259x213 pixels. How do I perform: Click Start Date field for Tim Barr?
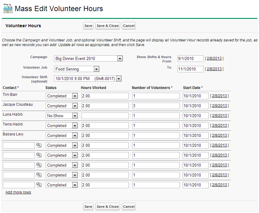pos(196,96)
